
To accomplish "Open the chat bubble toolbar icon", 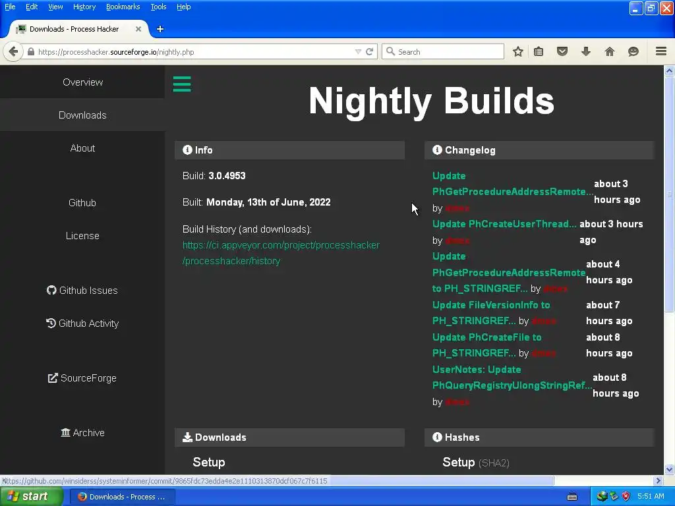I will pos(633,51).
